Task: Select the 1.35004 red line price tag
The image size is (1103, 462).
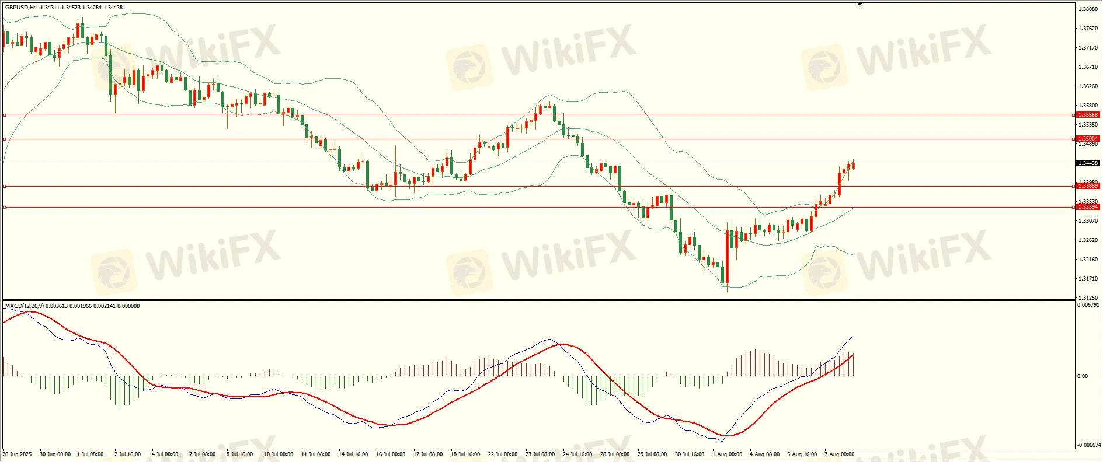Action: tap(1088, 139)
